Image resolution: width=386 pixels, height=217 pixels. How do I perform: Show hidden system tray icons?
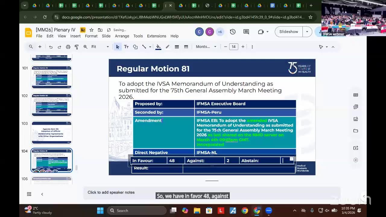click(x=295, y=211)
